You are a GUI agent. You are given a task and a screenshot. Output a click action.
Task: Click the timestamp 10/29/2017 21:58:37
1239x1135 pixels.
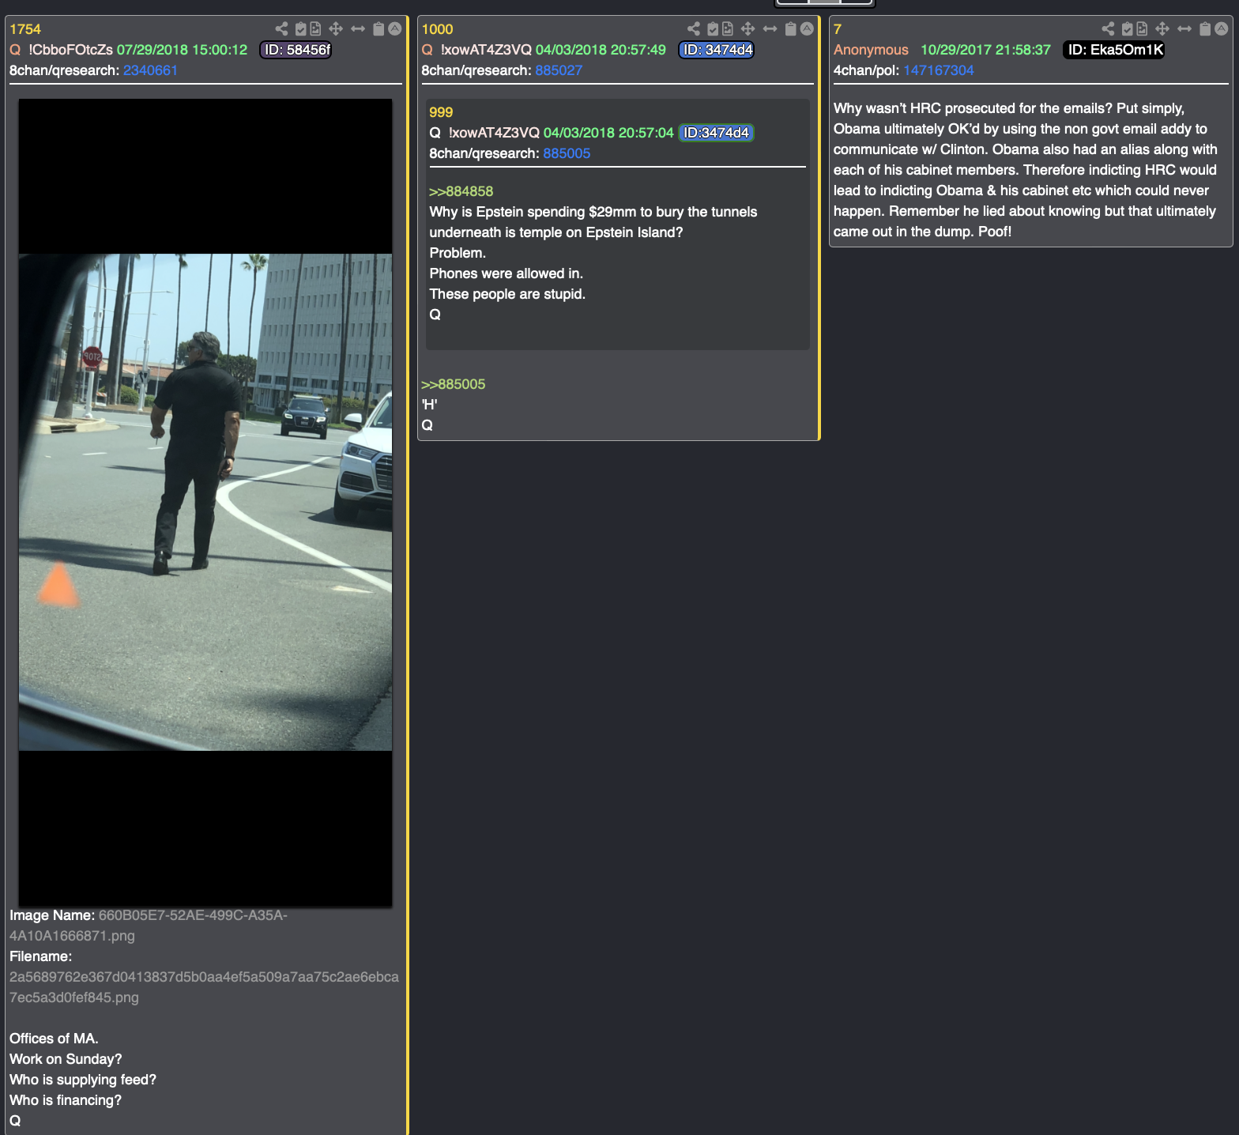pyautogui.click(x=985, y=50)
